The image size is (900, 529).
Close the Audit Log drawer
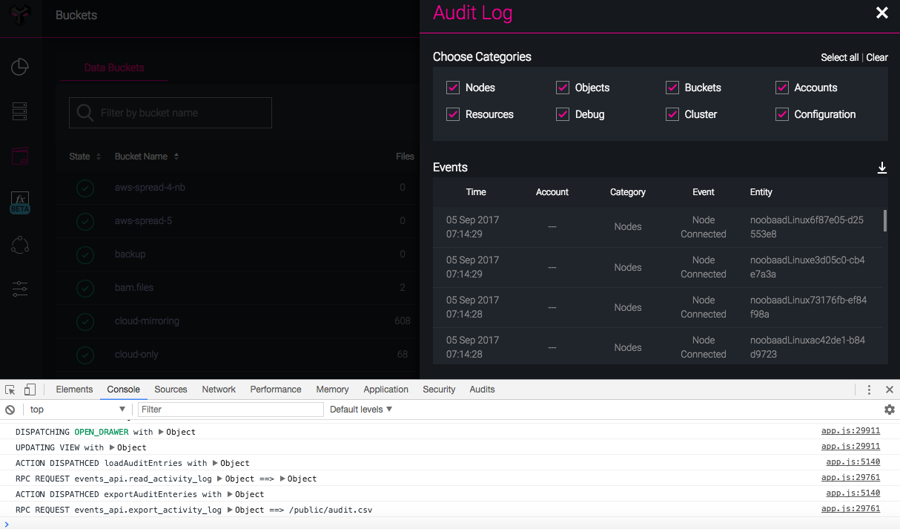(x=881, y=13)
